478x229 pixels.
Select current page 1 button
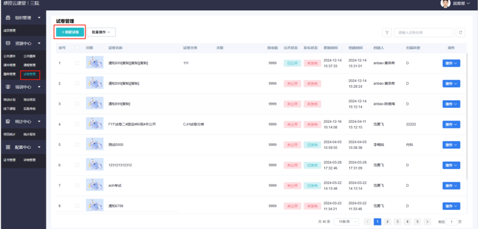click(378, 222)
